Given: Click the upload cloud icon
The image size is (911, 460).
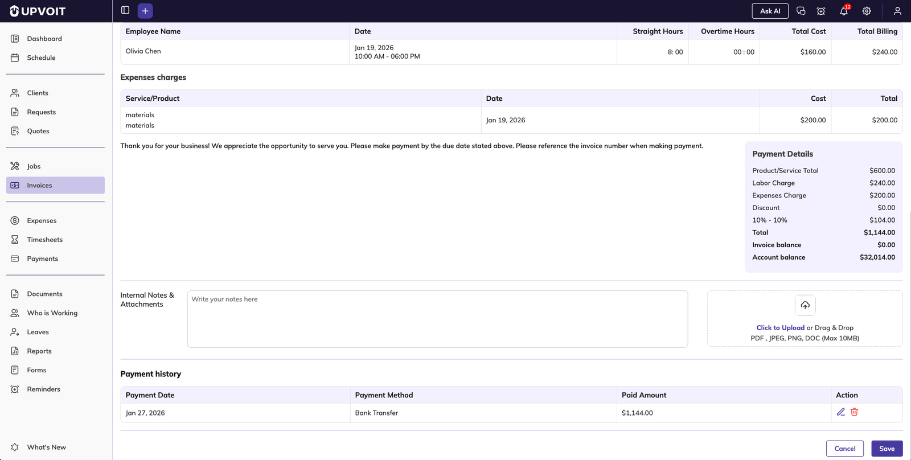Looking at the screenshot, I should 805,305.
